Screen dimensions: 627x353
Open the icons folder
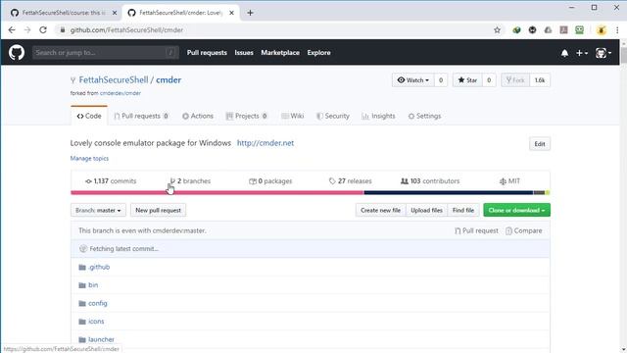point(96,321)
